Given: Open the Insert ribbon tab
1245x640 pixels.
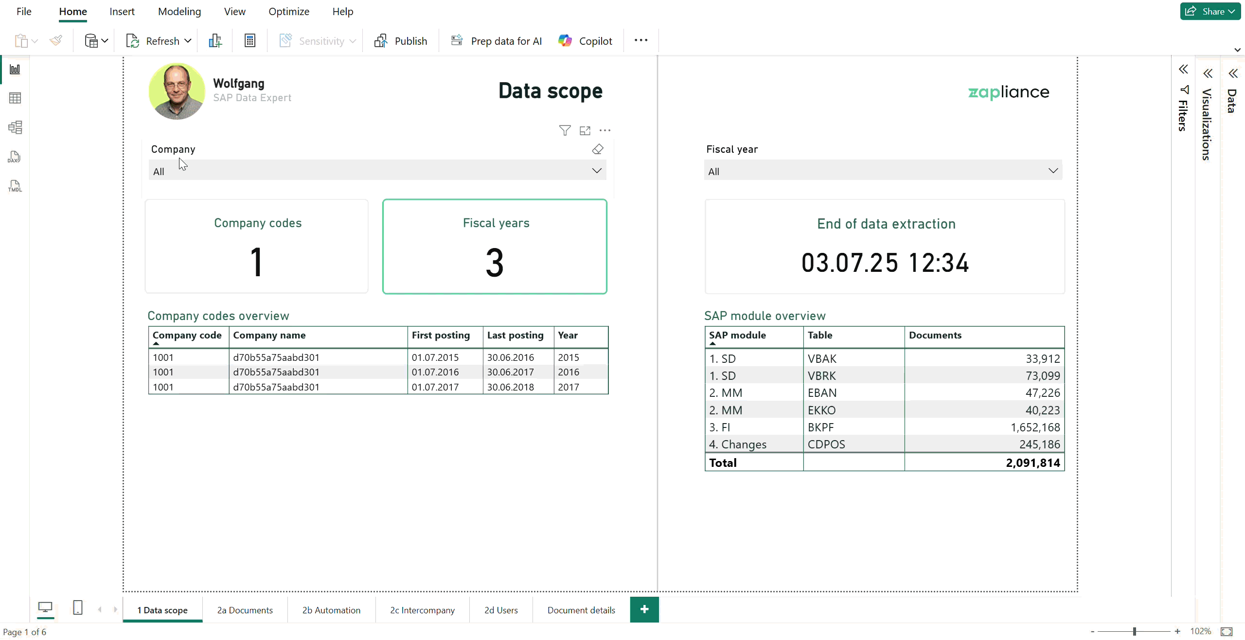Looking at the screenshot, I should [122, 11].
